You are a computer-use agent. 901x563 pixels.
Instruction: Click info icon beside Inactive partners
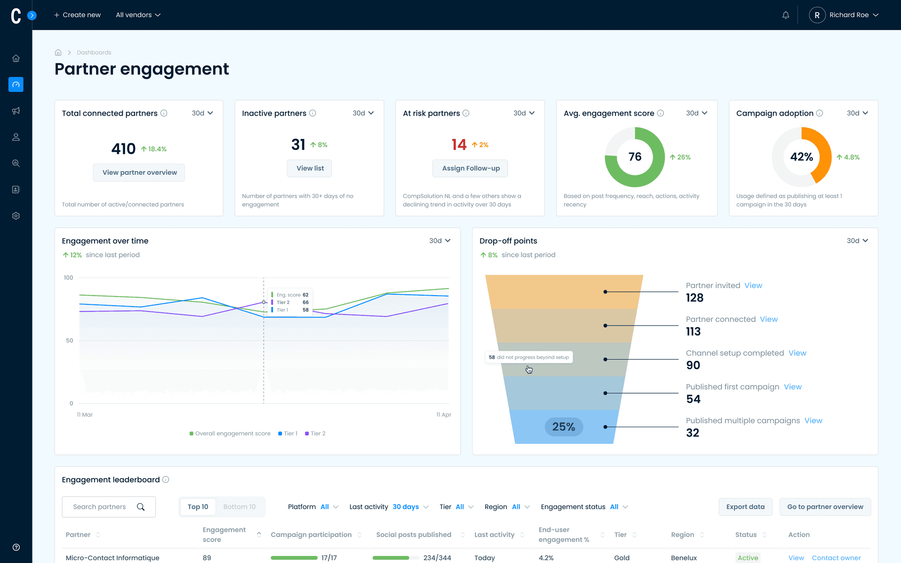pos(312,113)
